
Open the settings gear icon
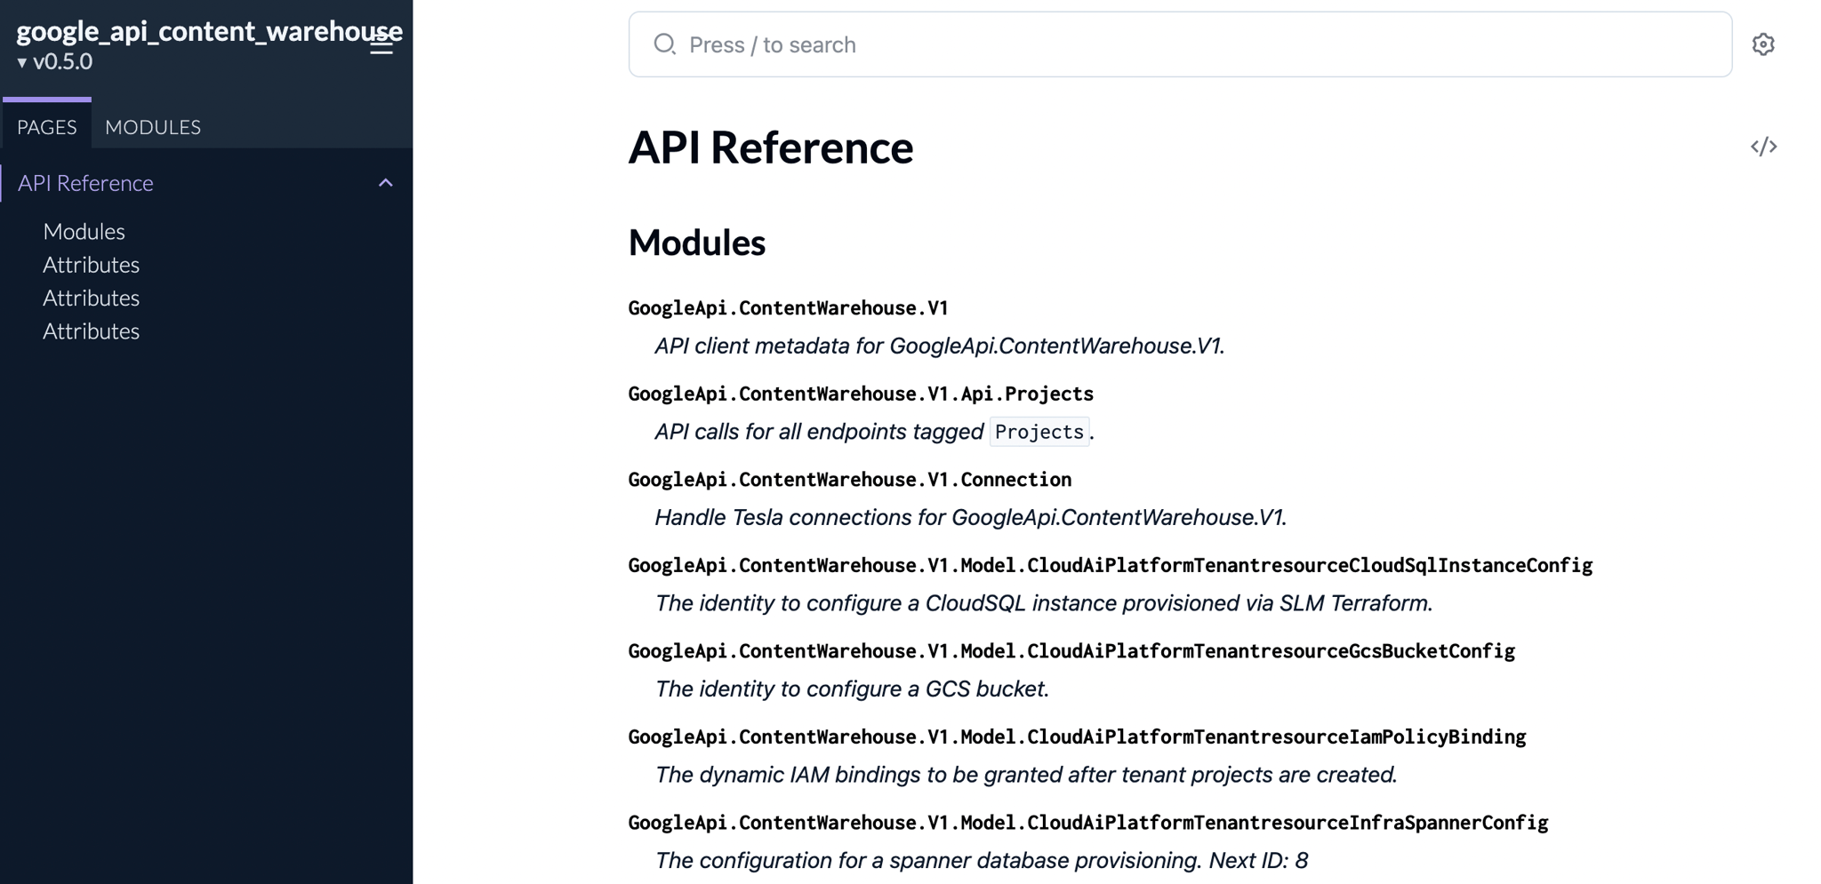pyautogui.click(x=1763, y=44)
